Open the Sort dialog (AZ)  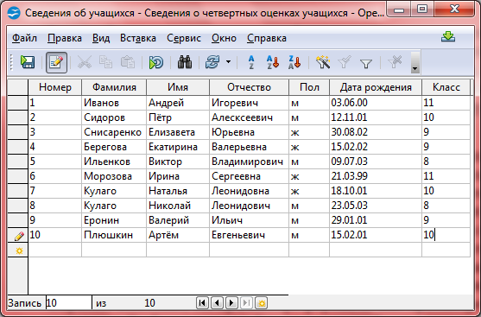[251, 62]
